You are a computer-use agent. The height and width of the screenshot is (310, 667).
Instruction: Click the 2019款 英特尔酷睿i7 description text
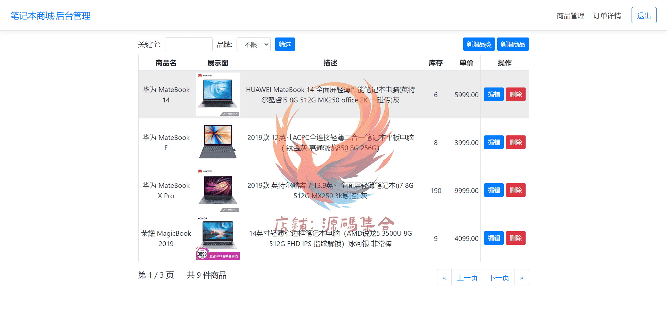coord(330,191)
